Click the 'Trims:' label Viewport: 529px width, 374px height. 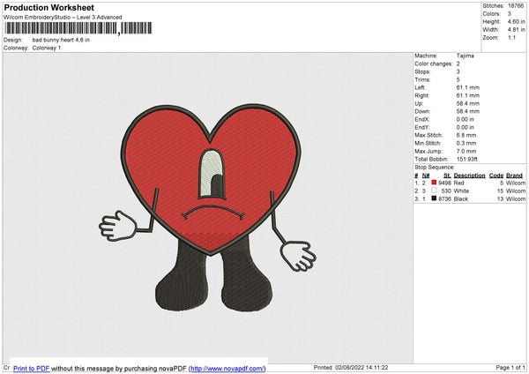(422, 79)
